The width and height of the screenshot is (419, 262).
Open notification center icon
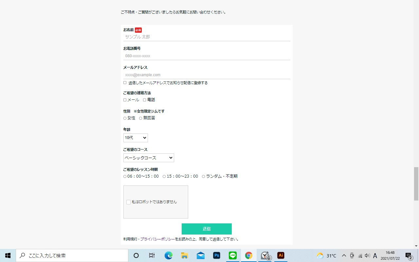409,255
